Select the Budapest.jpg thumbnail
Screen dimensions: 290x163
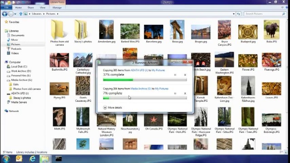pos(248,32)
